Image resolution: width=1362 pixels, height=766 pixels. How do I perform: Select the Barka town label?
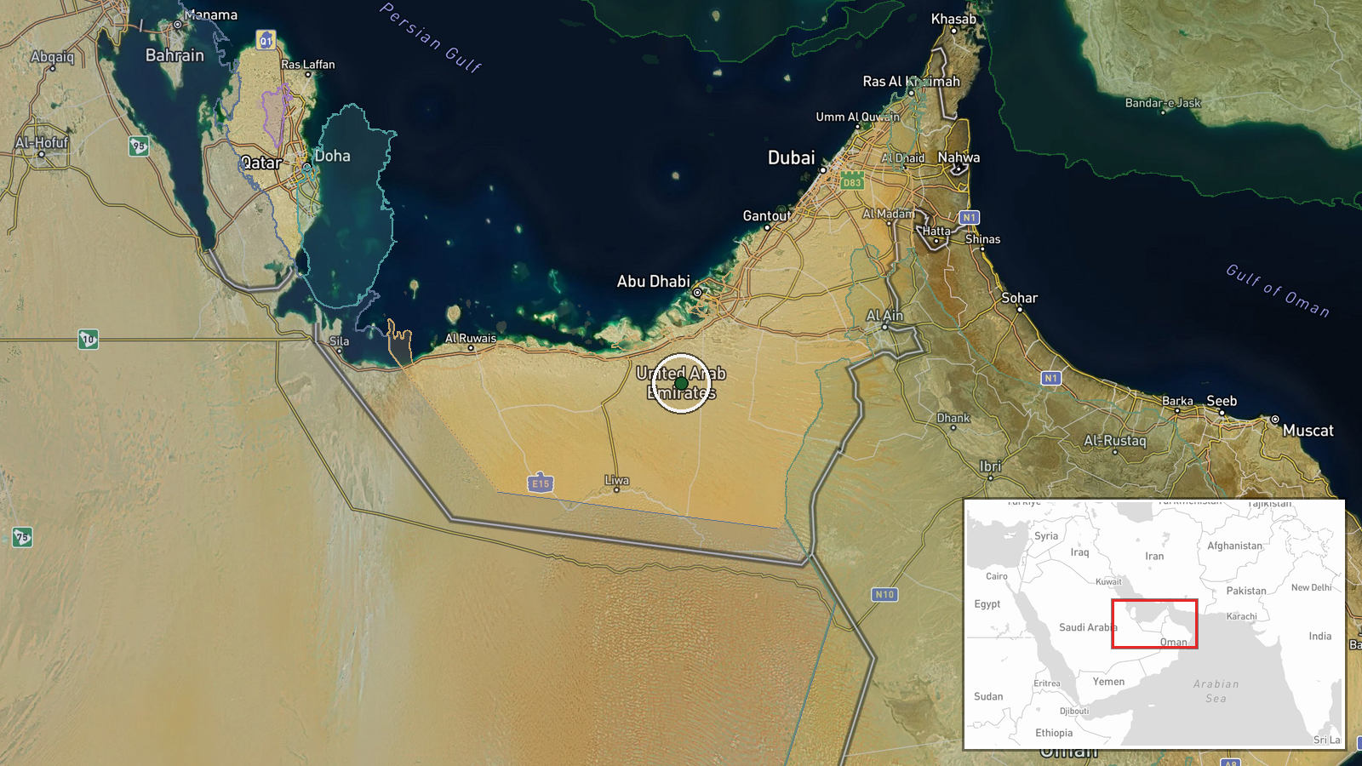pos(1177,401)
